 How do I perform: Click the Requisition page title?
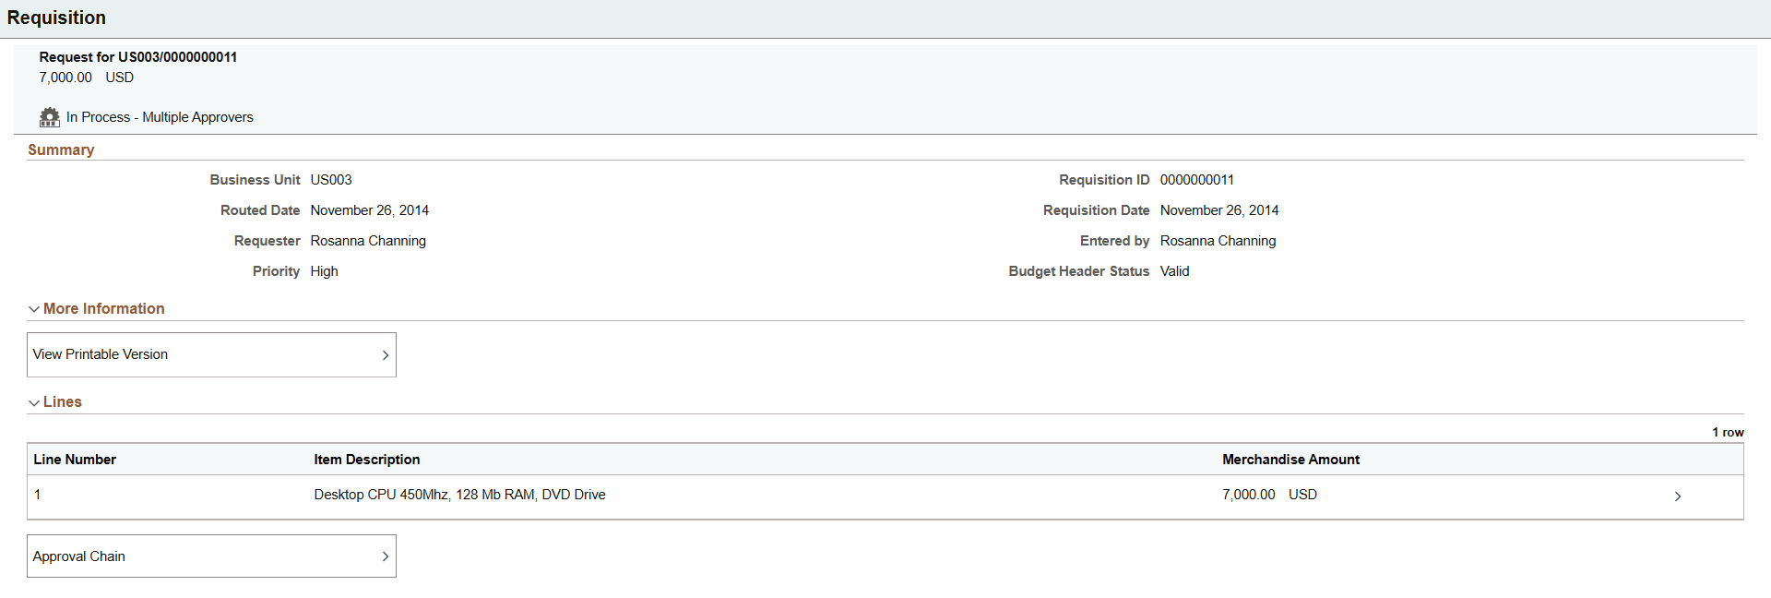click(x=56, y=18)
